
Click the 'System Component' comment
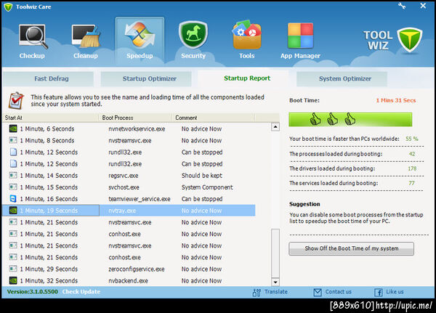[207, 187]
